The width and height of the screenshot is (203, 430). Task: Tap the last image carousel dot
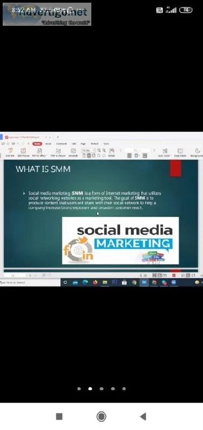pos(124,389)
